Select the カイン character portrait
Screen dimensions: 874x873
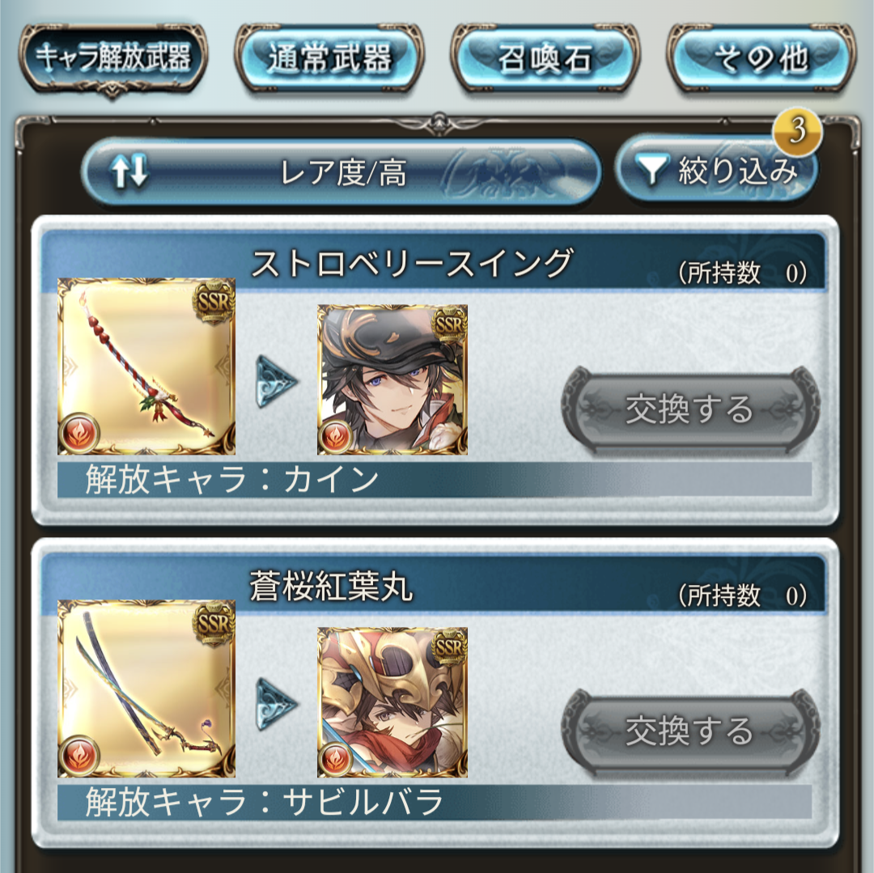(392, 379)
